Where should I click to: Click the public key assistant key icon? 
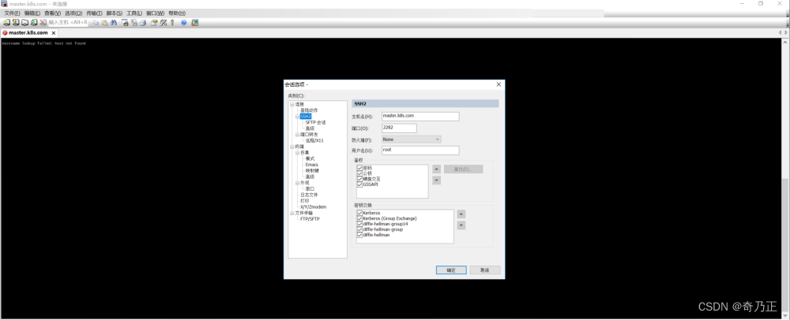171,23
